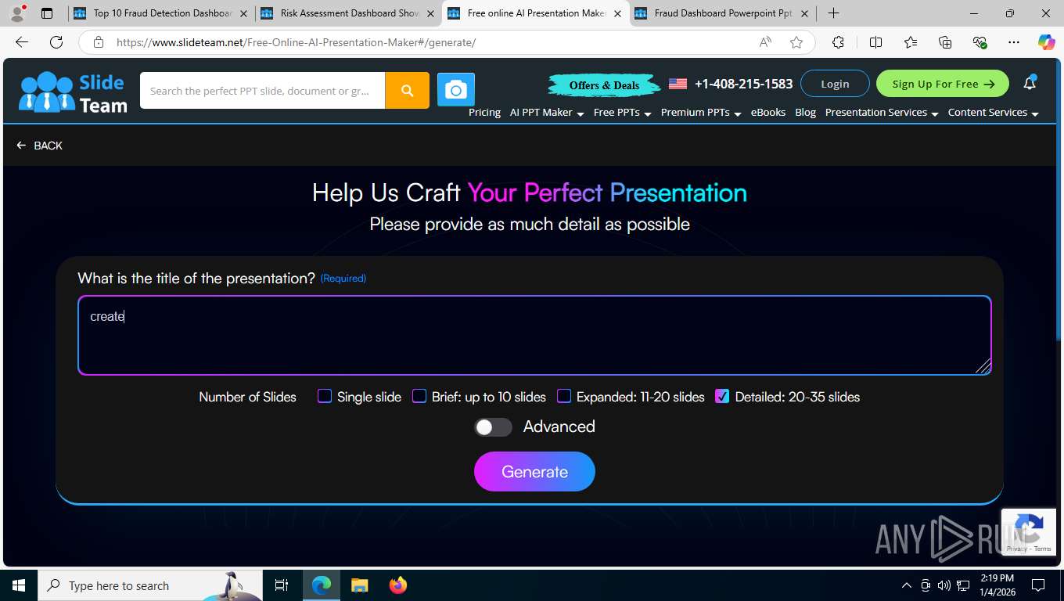The width and height of the screenshot is (1064, 601).
Task: Uncheck Detailed: 20-35 slides
Action: (x=722, y=396)
